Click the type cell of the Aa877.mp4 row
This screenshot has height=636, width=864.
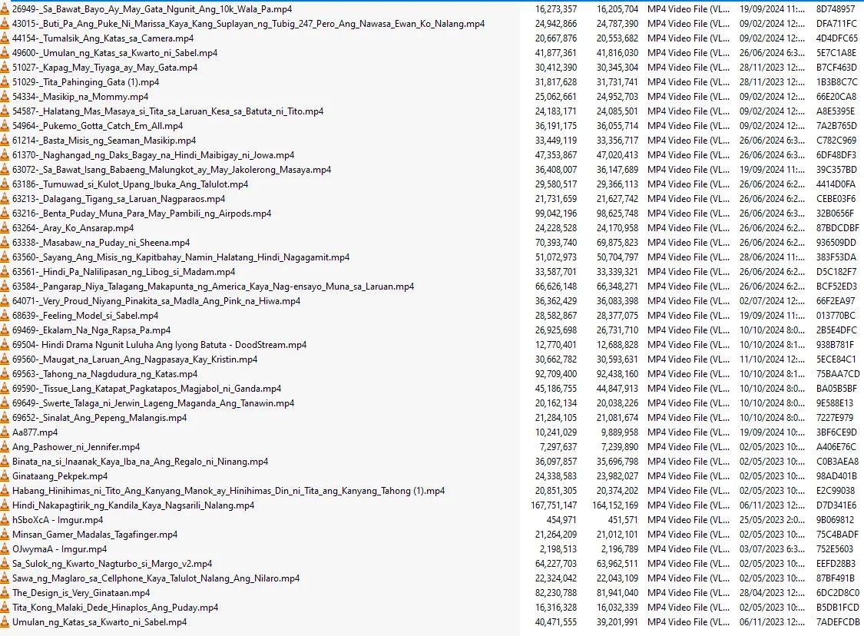click(689, 432)
